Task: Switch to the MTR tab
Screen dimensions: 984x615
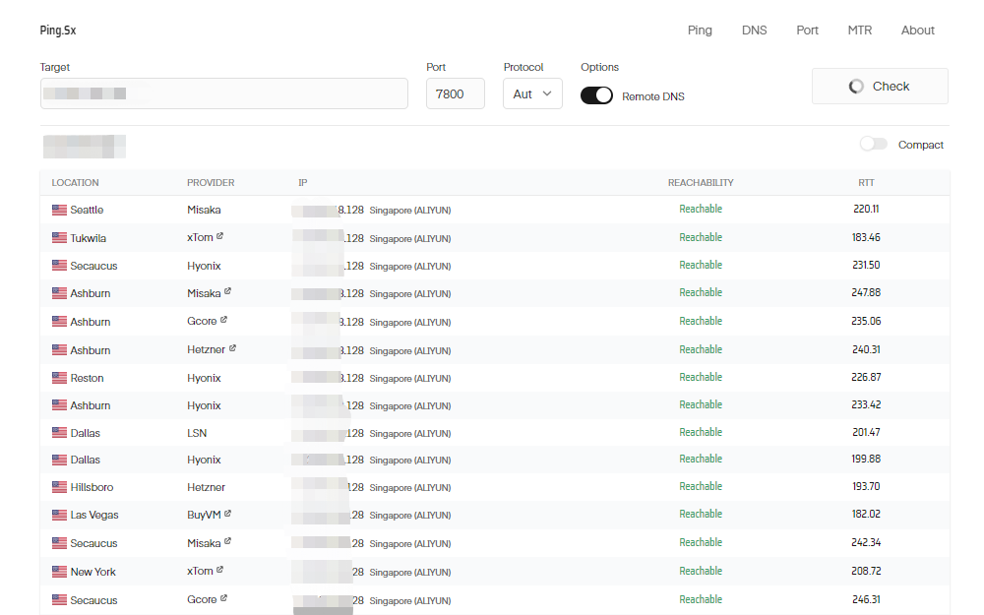Action: pos(859,31)
